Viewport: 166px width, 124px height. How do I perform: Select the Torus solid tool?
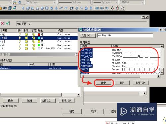(52, 8)
